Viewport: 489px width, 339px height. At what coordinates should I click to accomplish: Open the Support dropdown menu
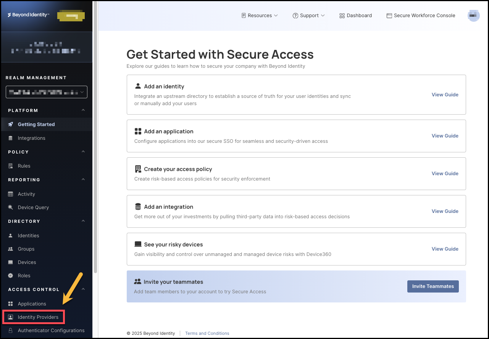pos(308,16)
